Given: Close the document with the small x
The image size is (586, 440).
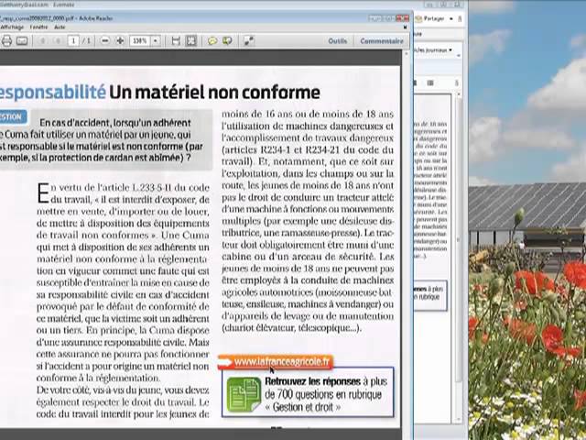Looking at the screenshot, I should tap(405, 27).
